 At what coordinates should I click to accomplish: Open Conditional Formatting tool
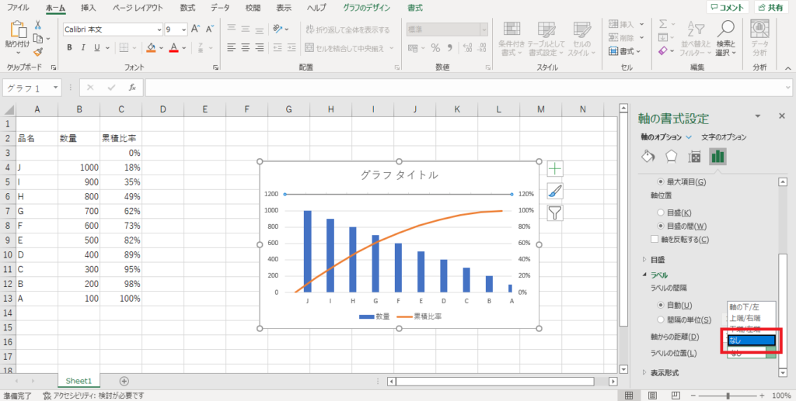(511, 39)
